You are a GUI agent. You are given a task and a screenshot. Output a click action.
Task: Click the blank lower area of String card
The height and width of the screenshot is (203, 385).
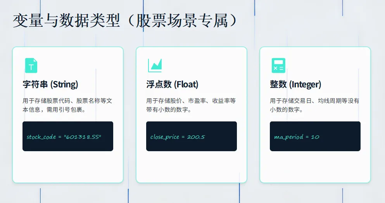pyautogui.click(x=68, y=167)
